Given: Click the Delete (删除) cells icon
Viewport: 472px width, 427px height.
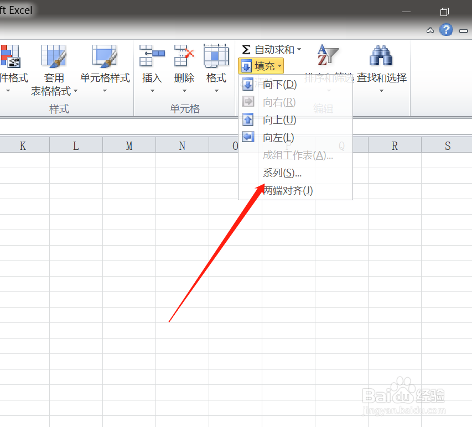Looking at the screenshot, I should (184, 56).
